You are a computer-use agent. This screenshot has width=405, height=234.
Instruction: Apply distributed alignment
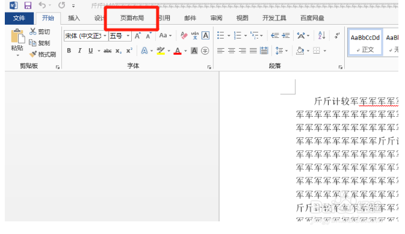(264, 51)
